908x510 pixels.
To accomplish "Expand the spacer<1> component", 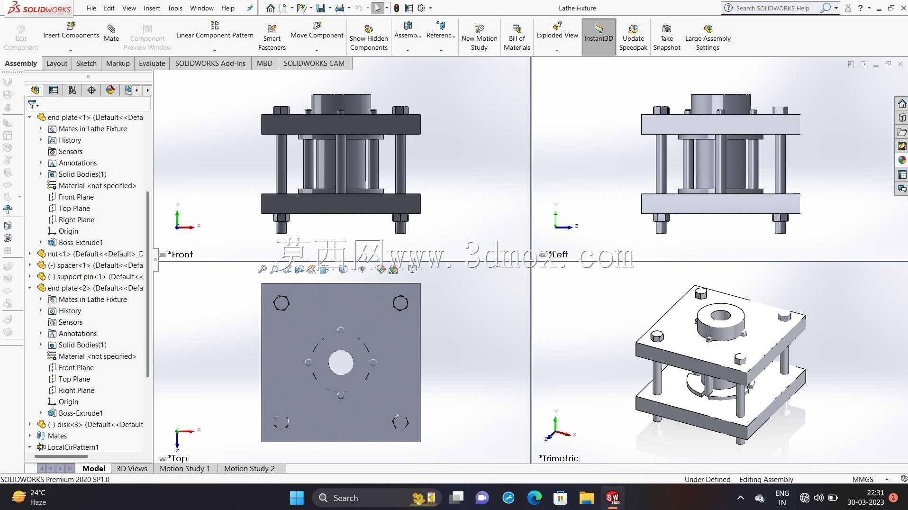I will click(x=30, y=265).
